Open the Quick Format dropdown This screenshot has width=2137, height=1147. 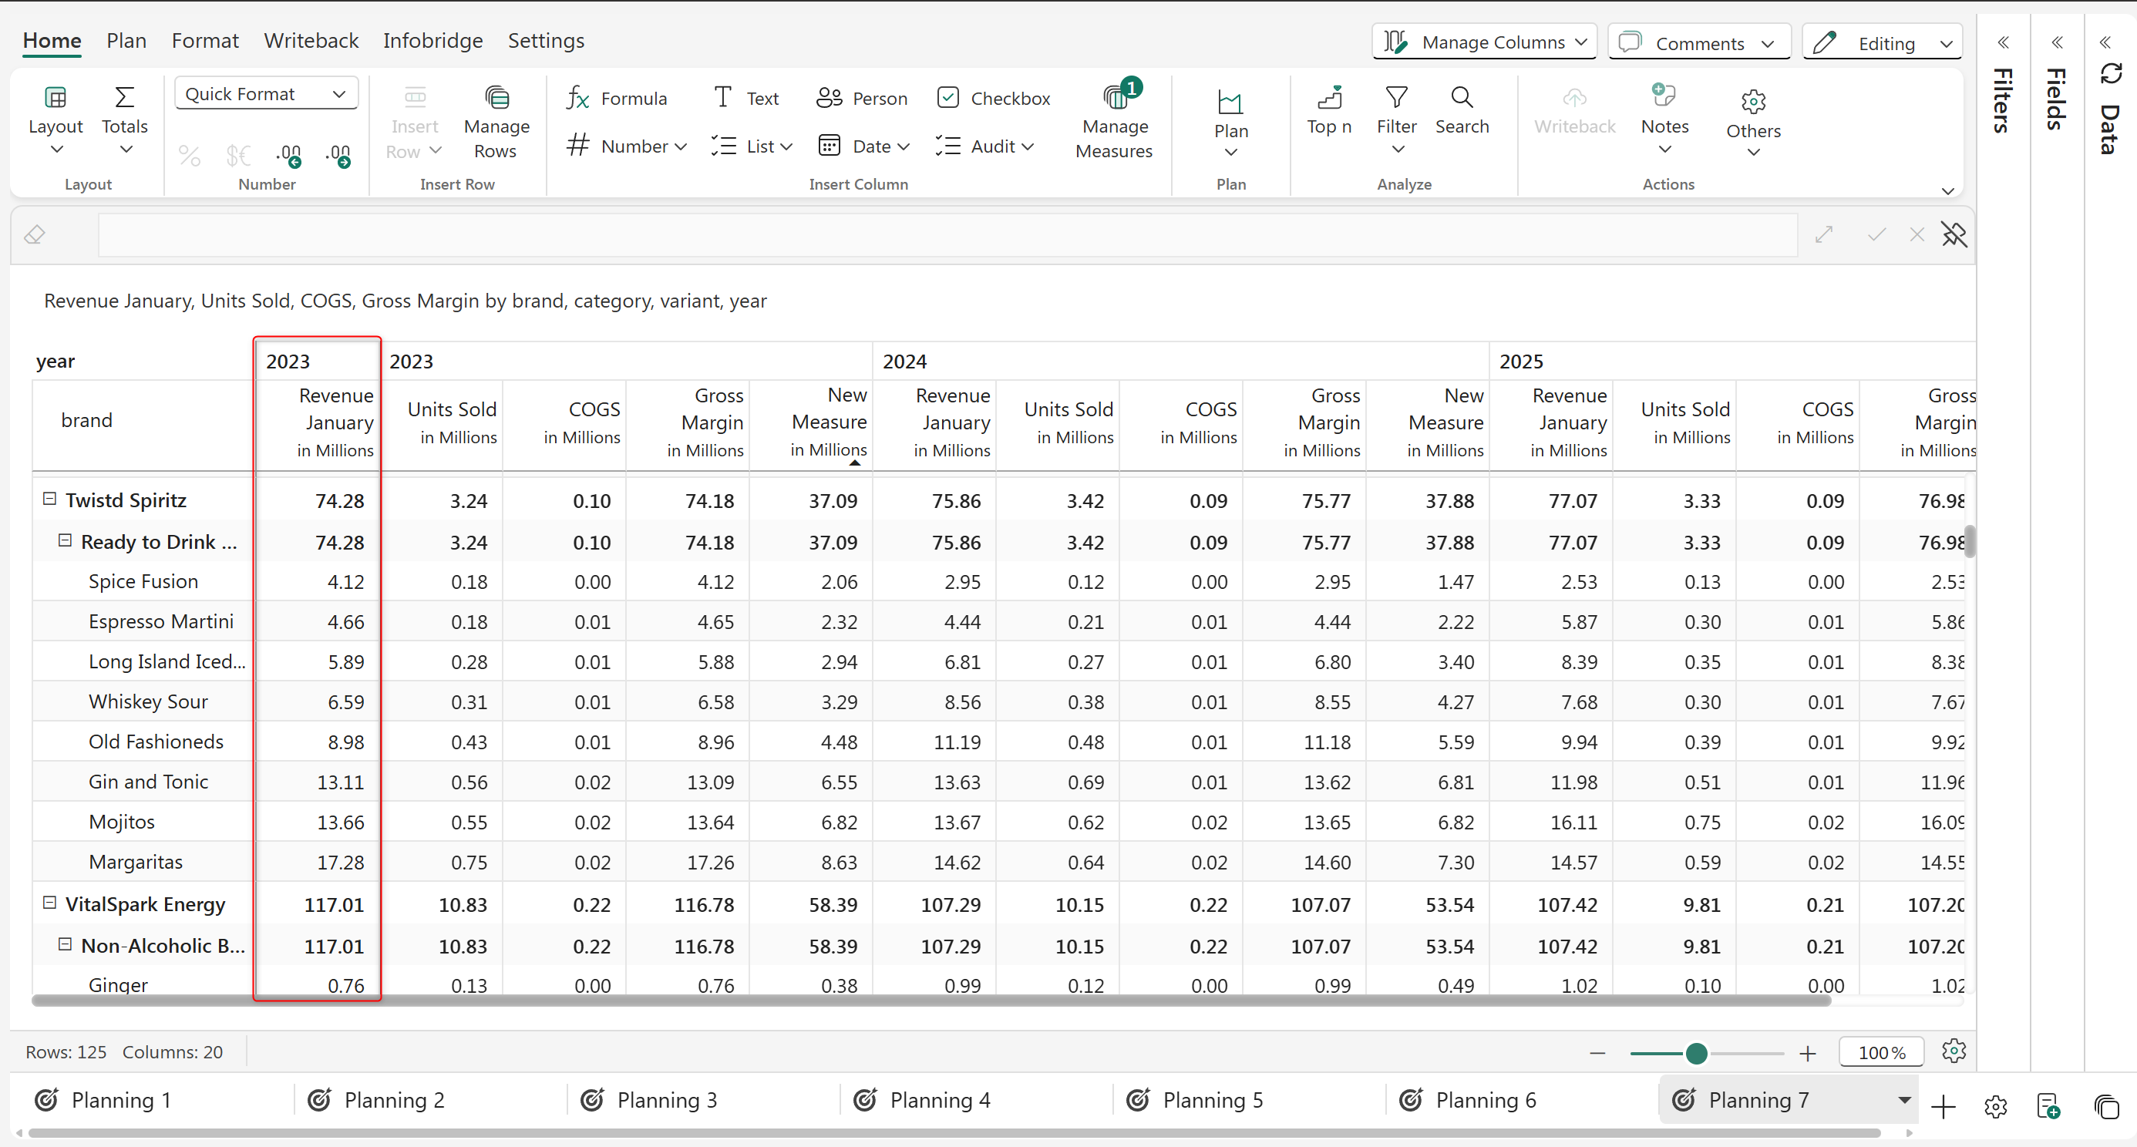(x=265, y=94)
